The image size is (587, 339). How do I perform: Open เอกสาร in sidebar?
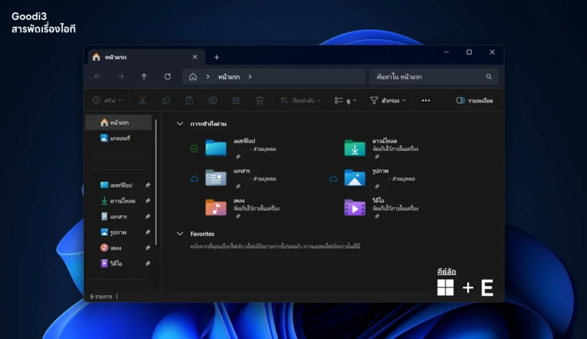(x=114, y=216)
